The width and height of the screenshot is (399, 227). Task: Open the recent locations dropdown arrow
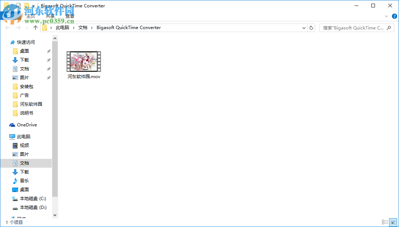pyautogui.click(x=27, y=27)
